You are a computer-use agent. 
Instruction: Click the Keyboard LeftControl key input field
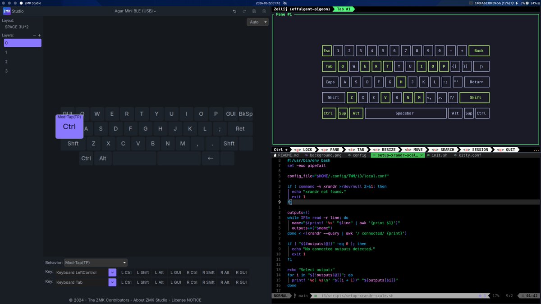coord(82,272)
